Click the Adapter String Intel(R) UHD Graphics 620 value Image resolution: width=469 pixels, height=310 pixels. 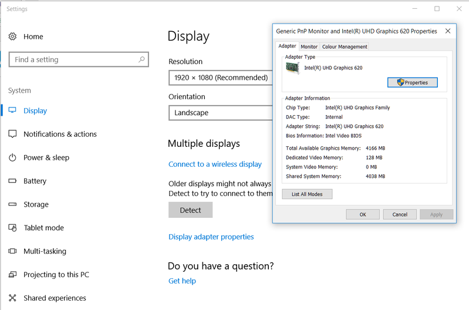pos(355,126)
